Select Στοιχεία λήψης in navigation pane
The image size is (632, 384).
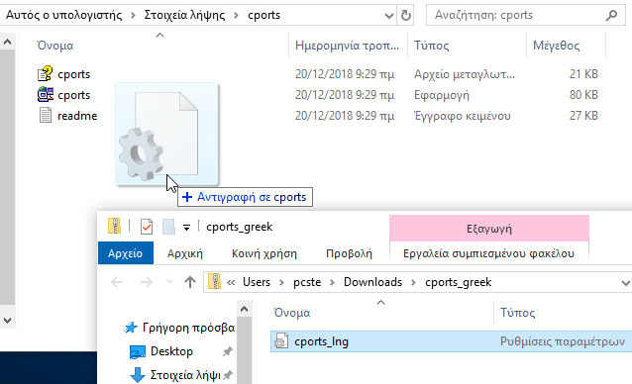tap(185, 375)
